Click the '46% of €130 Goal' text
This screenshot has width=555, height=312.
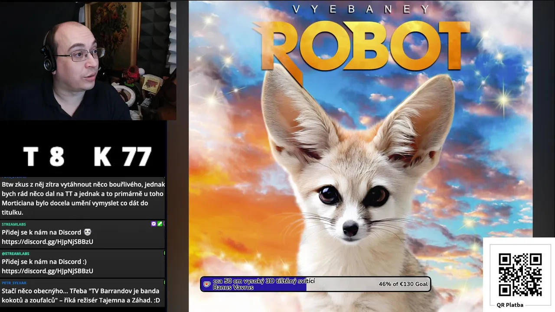pos(403,284)
